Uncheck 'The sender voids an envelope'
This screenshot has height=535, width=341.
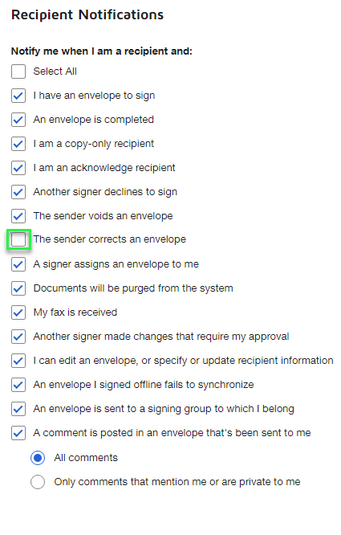pos(18,216)
